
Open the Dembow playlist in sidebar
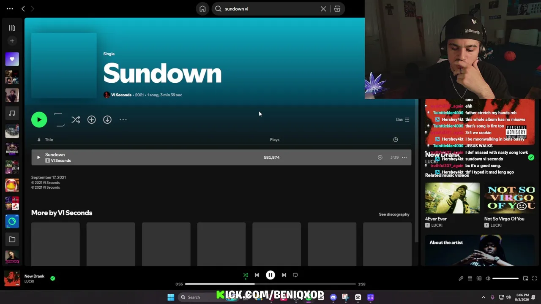pyautogui.click(x=12, y=149)
